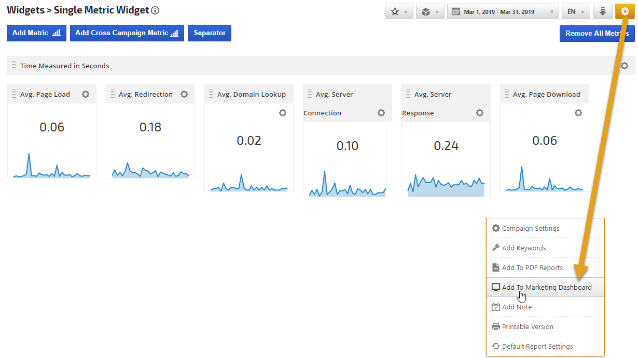The width and height of the screenshot is (638, 358).
Task: Open the star favorites dropdown
Action: (x=398, y=11)
